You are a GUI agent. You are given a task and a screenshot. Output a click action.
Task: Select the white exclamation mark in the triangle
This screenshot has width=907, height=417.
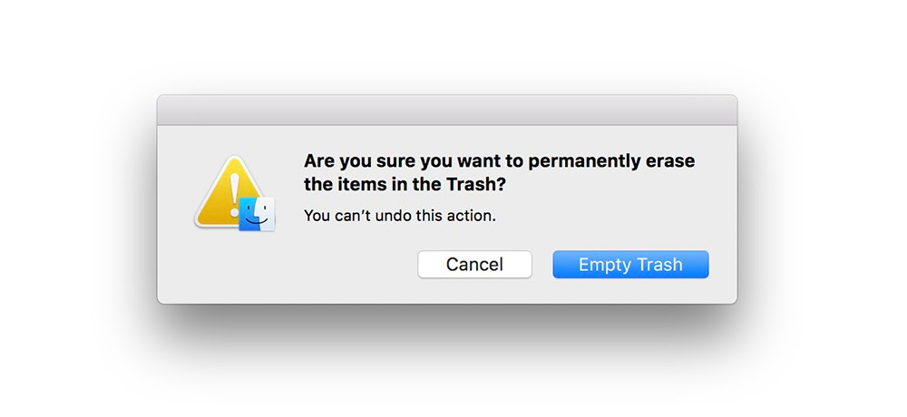pos(234,196)
